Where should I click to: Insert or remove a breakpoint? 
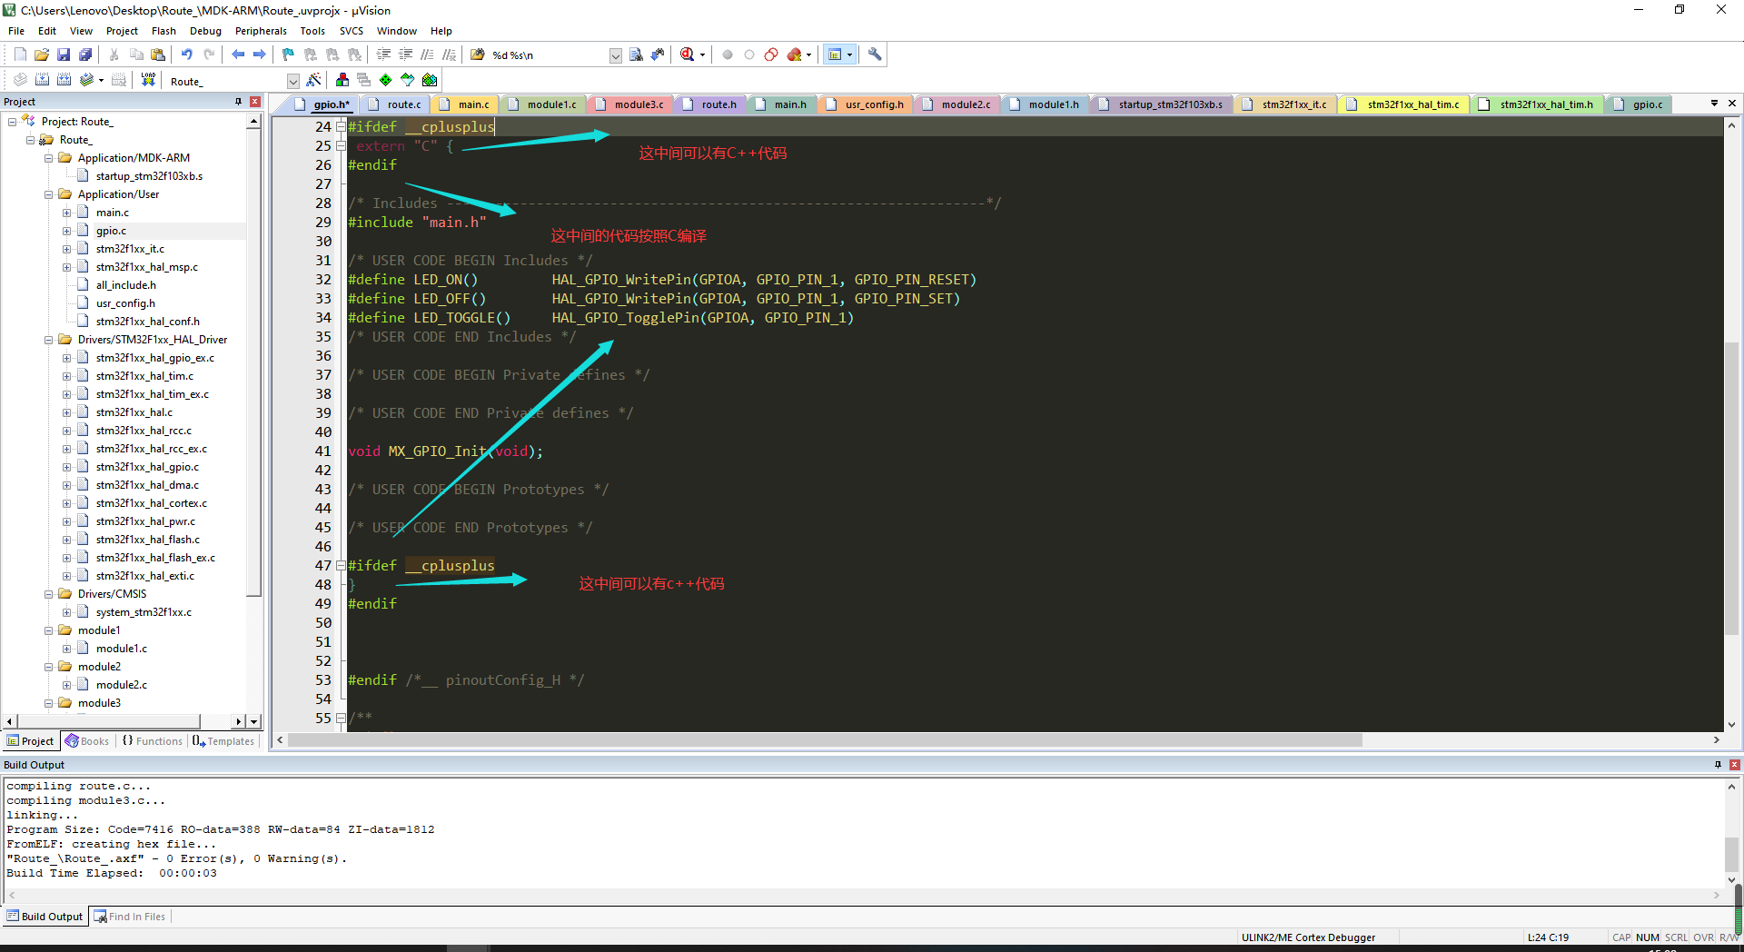728,54
